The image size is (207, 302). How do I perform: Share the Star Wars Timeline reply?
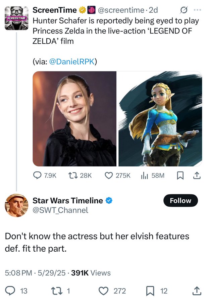(197, 291)
